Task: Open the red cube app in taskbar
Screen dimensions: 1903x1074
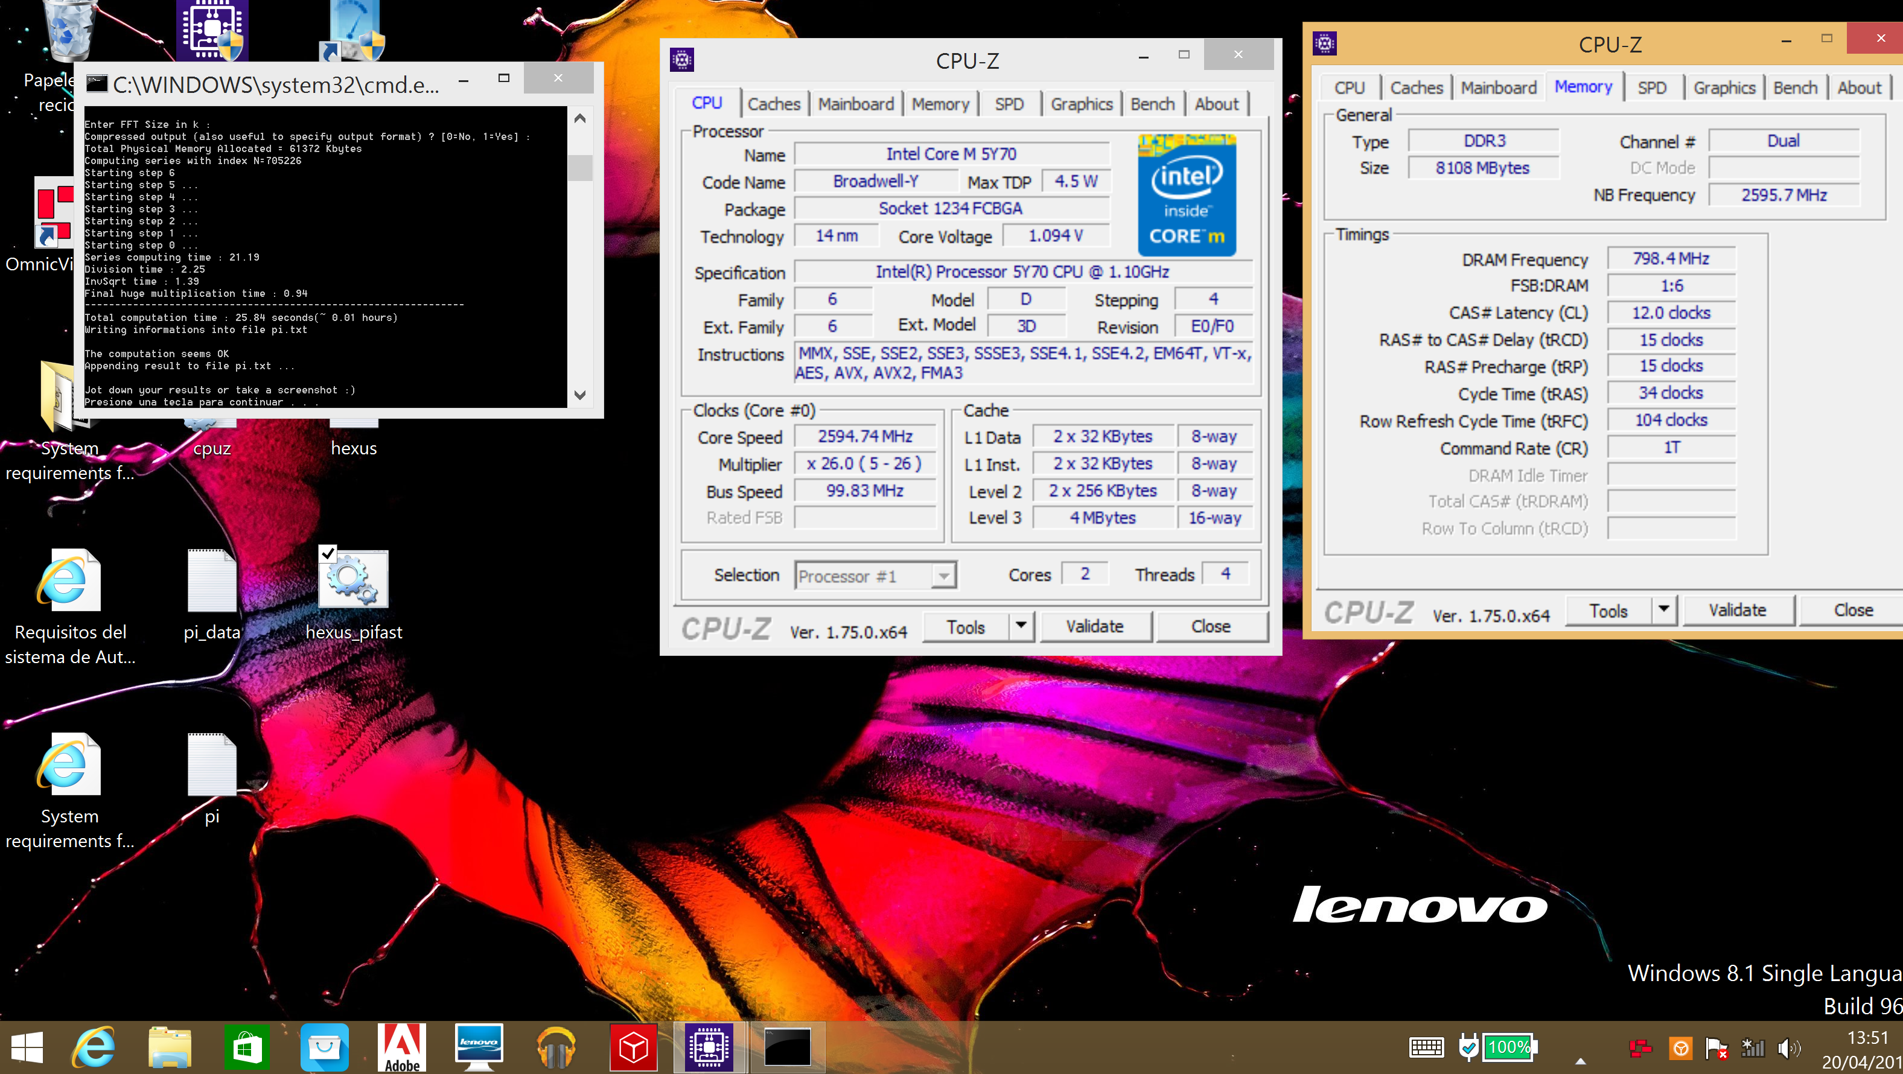Action: click(x=633, y=1047)
